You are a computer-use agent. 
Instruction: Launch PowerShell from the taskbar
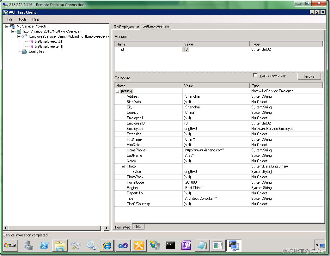coord(44,246)
